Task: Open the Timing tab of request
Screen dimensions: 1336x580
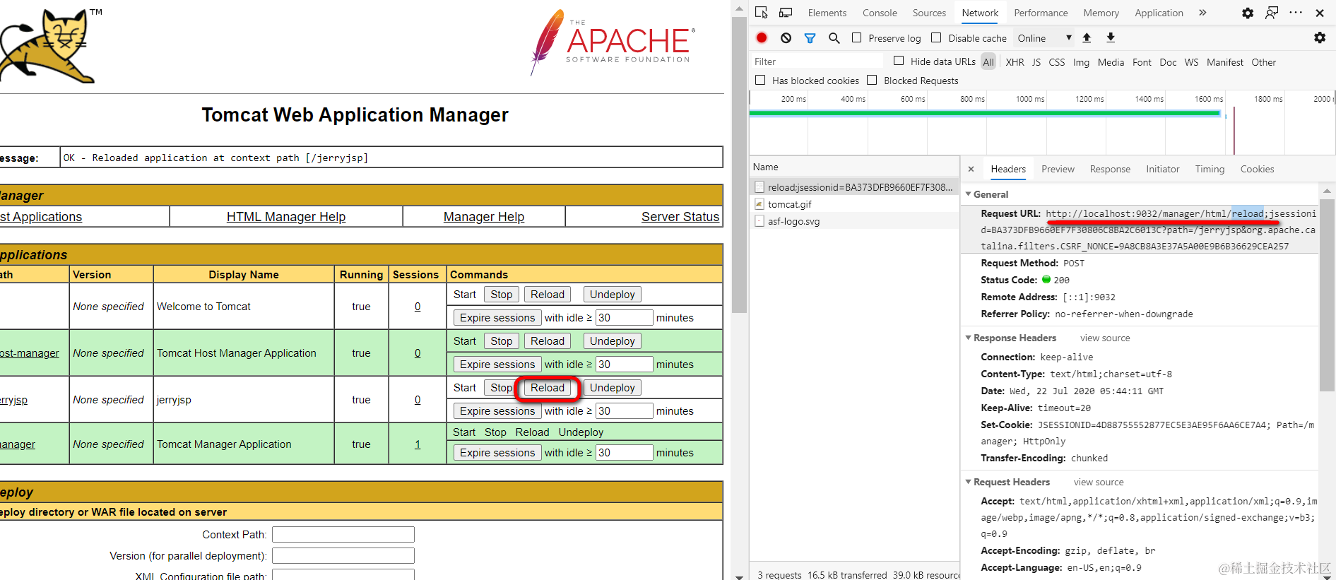Action: (x=1210, y=169)
